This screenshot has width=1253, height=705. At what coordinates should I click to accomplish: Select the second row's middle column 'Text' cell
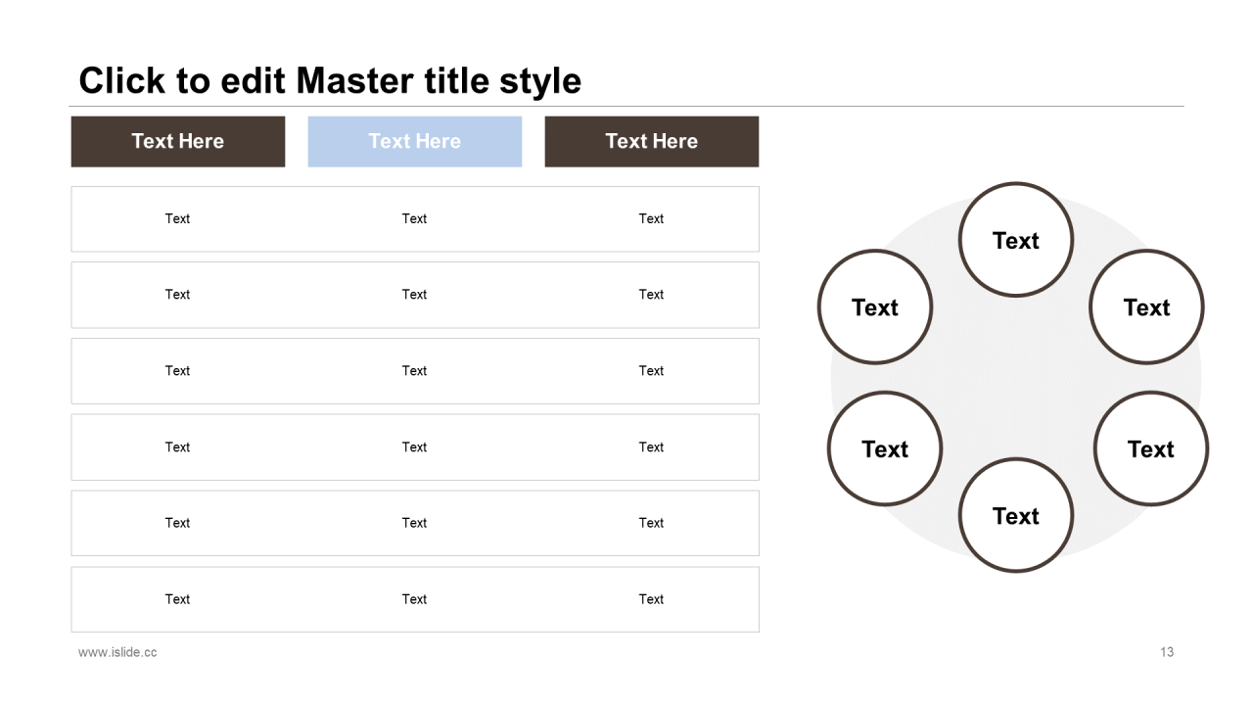click(415, 295)
